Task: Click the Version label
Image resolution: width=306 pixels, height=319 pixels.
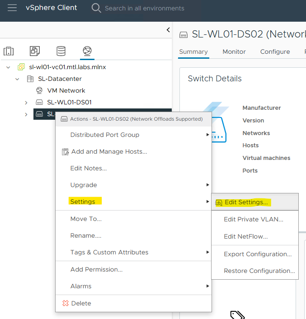Action: 253,121
